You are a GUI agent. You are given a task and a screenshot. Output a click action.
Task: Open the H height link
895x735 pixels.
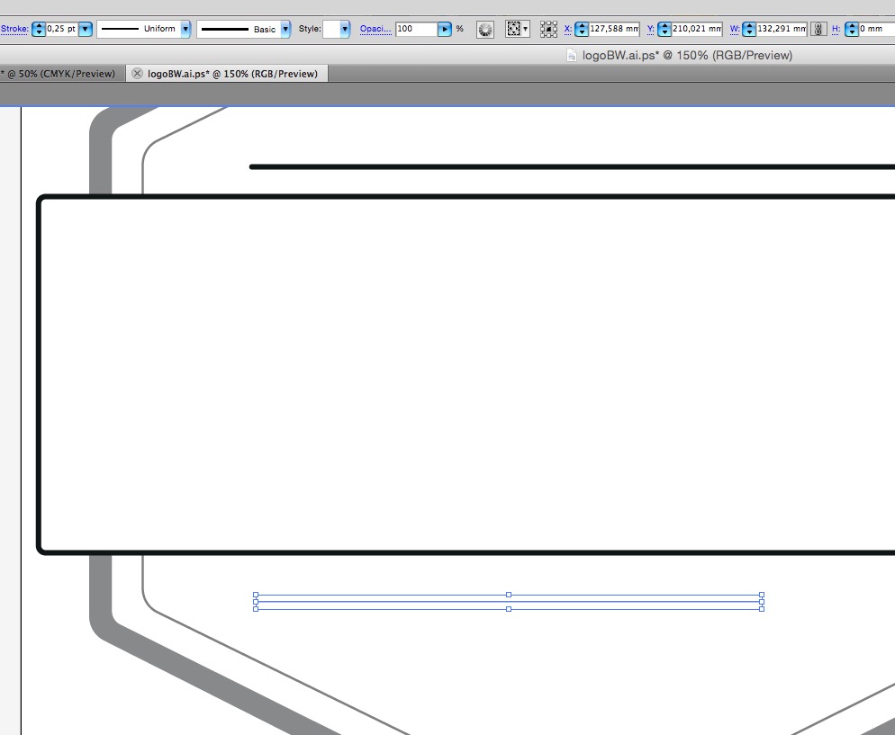point(836,29)
